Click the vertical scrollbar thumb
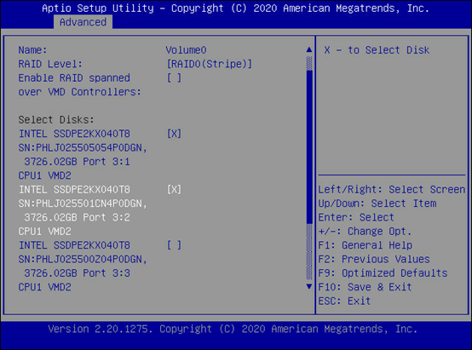The width and height of the screenshot is (472, 350). click(309, 146)
